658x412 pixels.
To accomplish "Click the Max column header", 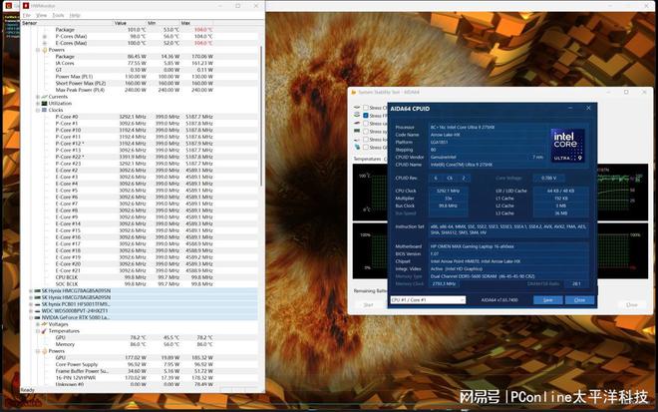I will pyautogui.click(x=196, y=23).
